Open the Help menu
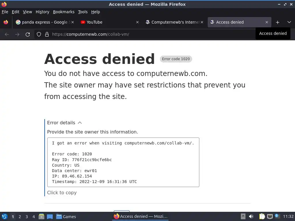Screen dimensions: 295x221 pos(96,12)
